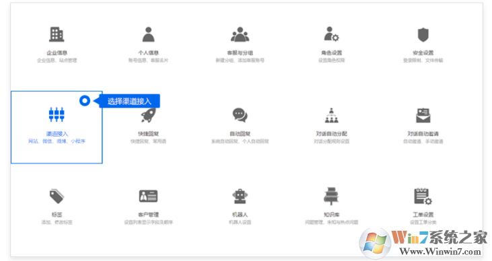
Task: Open the 客服与分组 title link
Action: point(240,52)
